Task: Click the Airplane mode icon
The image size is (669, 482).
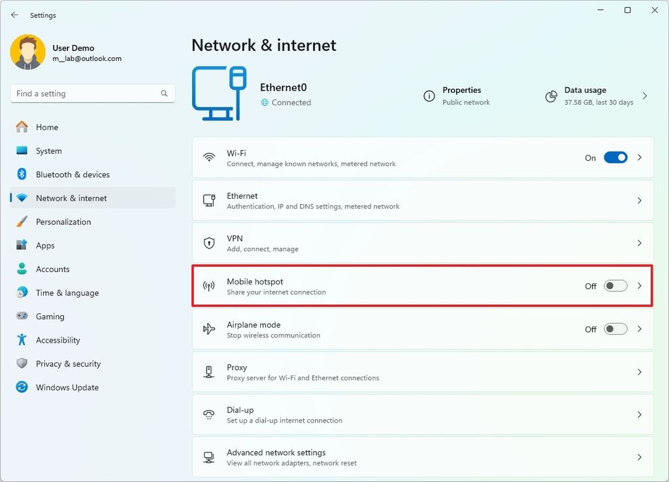Action: (209, 329)
